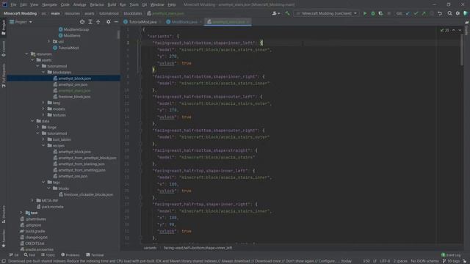Open Git branch widget in status bar
The height and width of the screenshot is (264, 470).
(x=452, y=261)
